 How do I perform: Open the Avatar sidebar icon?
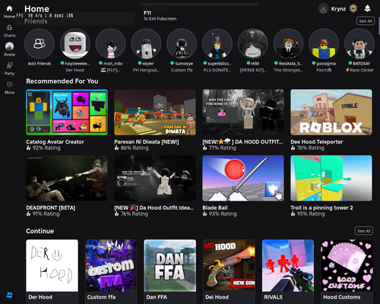pyautogui.click(x=9, y=46)
